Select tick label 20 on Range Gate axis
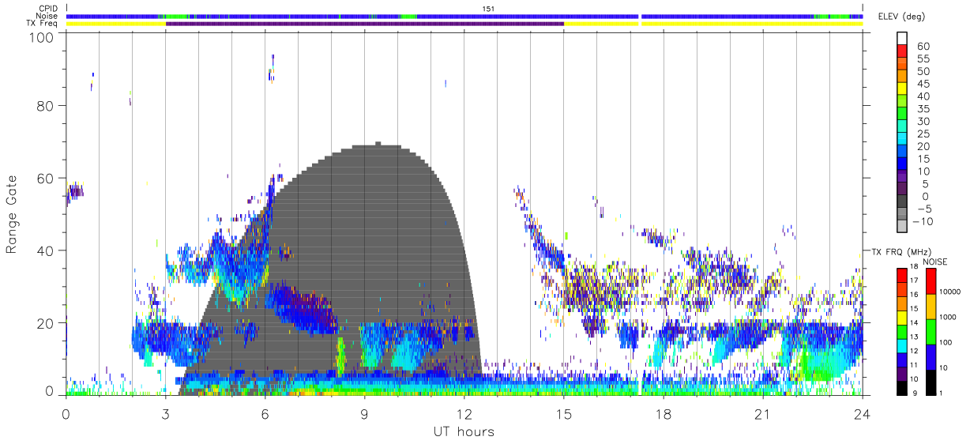Viewport: 970px width, 448px height. 46,323
